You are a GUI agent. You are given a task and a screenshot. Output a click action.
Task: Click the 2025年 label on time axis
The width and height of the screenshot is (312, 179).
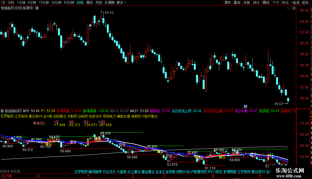click(x=7, y=176)
